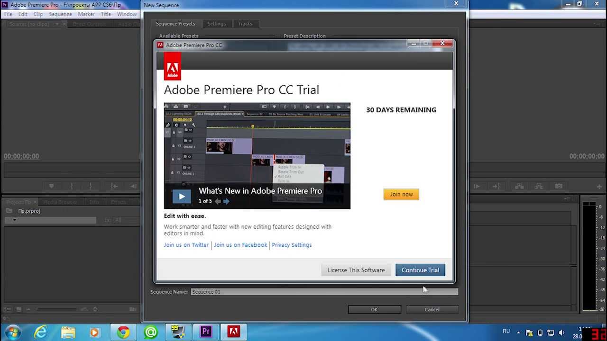
Task: Click Go to In icon in Source monitor
Action: pyautogui.click(x=114, y=186)
